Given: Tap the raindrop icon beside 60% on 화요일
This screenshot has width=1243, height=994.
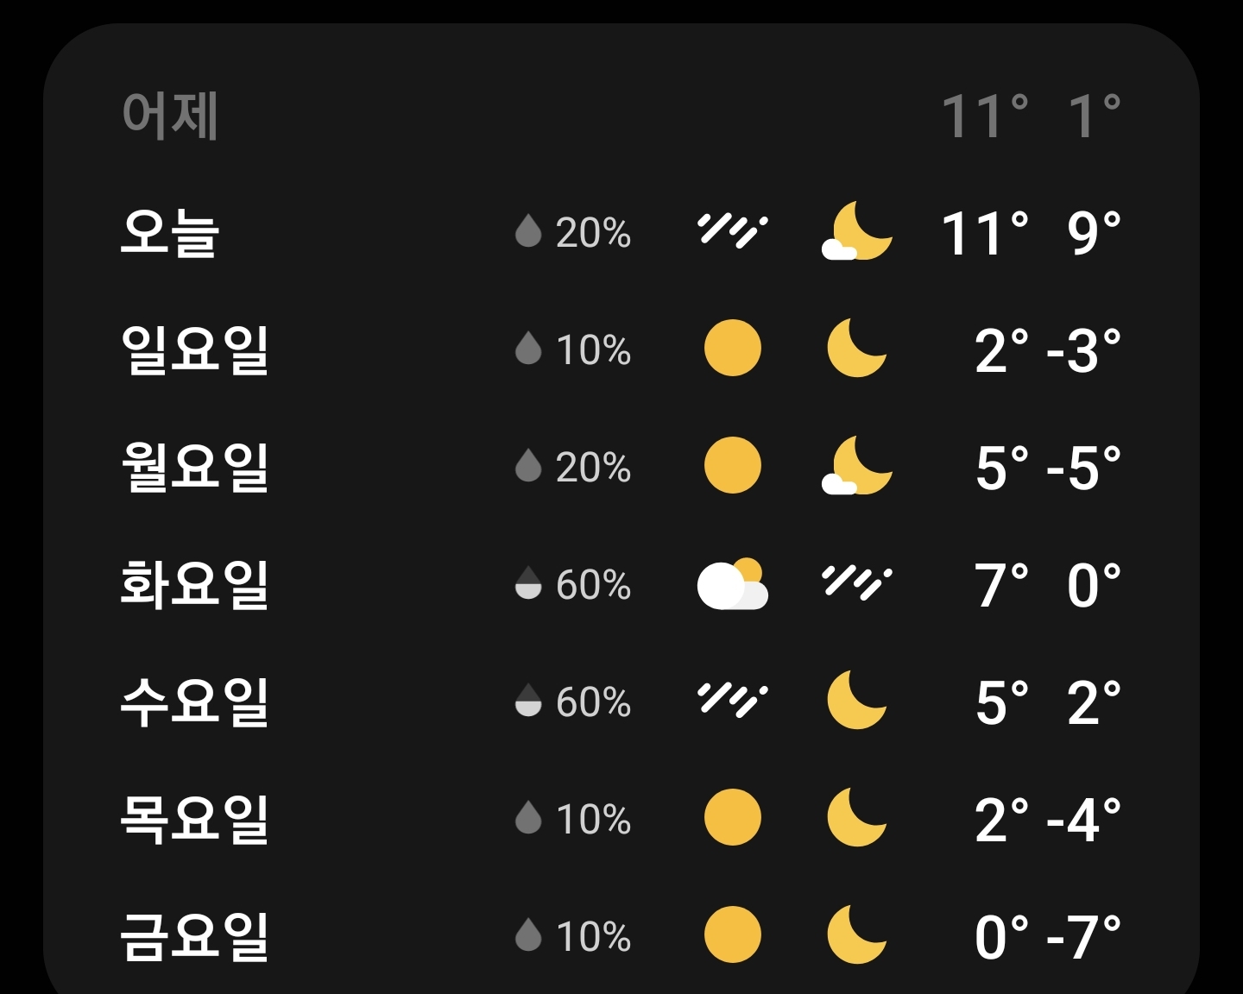Looking at the screenshot, I should coord(528,584).
